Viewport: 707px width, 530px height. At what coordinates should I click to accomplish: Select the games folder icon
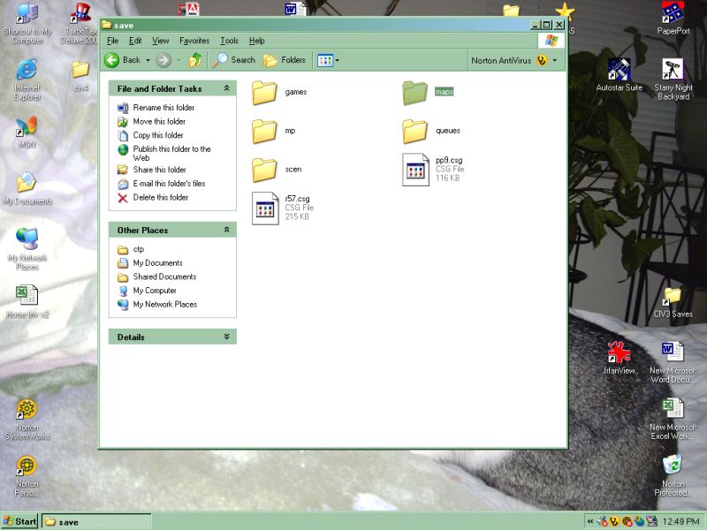(265, 93)
